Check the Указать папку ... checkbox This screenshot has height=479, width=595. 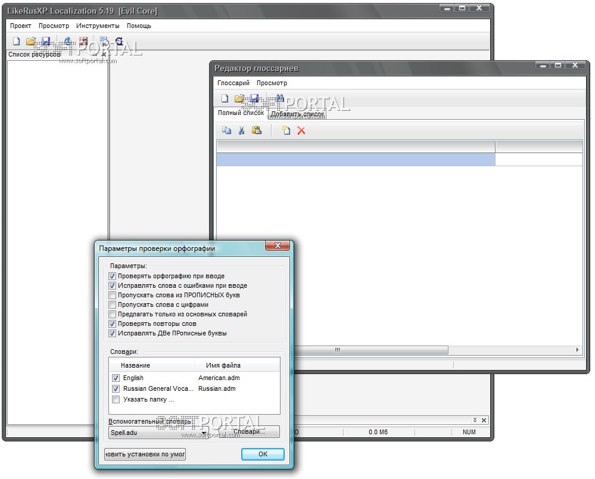click(116, 399)
